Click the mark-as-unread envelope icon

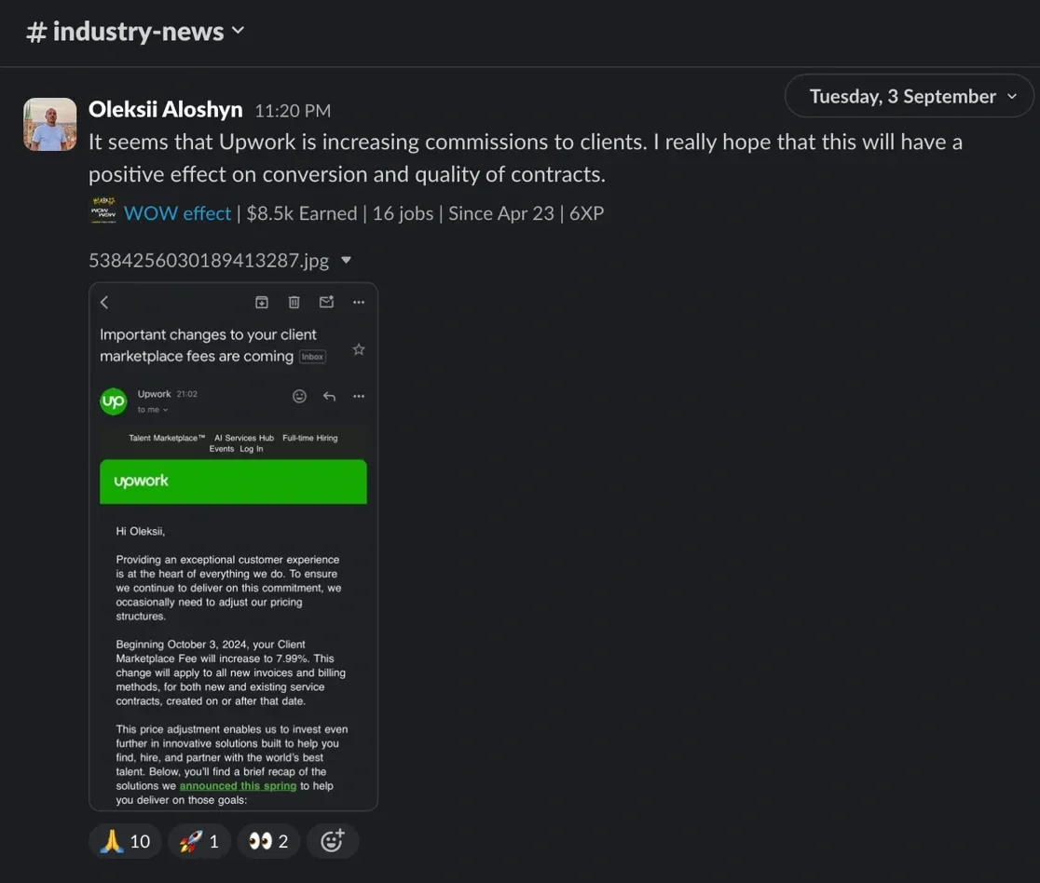click(x=326, y=303)
